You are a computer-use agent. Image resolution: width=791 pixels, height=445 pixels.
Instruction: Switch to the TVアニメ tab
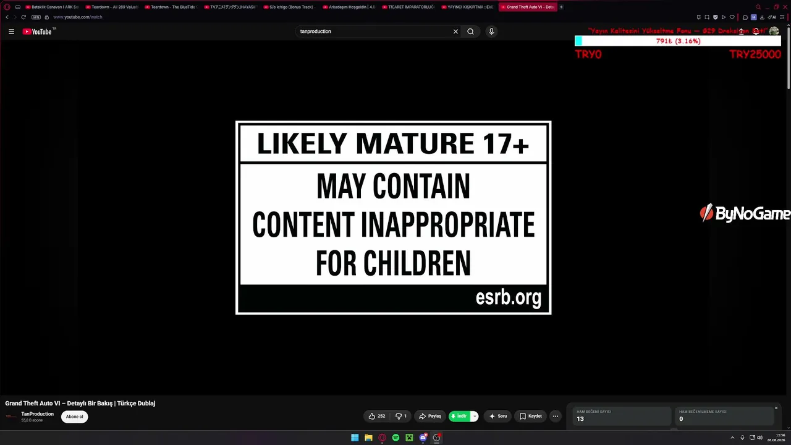coord(230,7)
